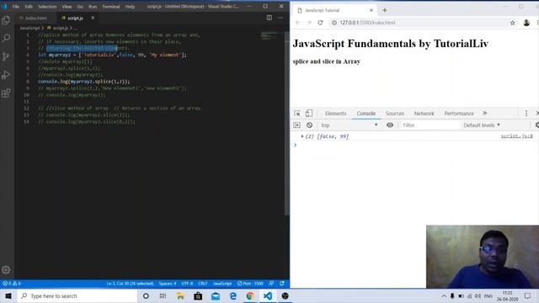This screenshot has height=303, width=539.
Task: Switch to the DevTools Sources tab
Action: [x=394, y=114]
